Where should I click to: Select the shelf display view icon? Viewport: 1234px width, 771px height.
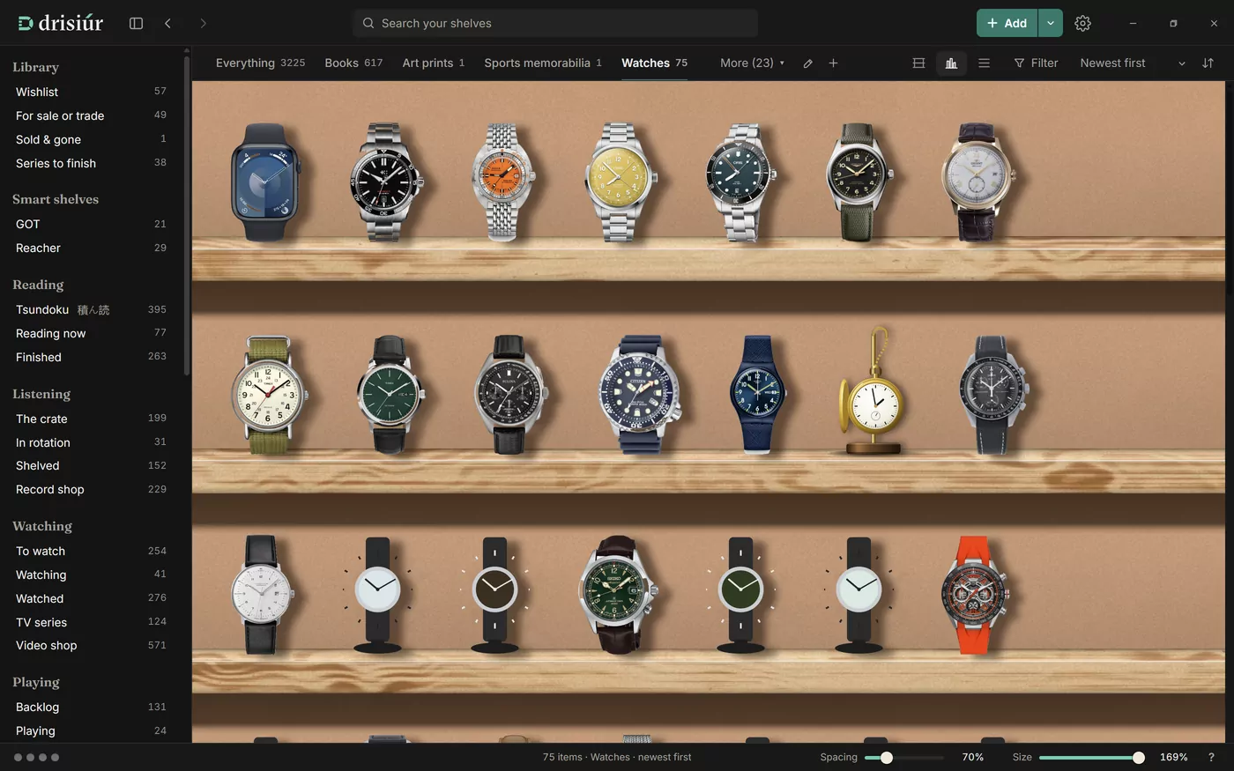[951, 63]
